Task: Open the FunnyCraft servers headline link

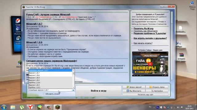Action: coord(48,15)
